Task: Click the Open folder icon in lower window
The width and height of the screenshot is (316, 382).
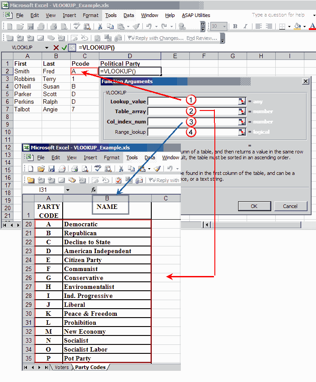Action: tap(41, 169)
